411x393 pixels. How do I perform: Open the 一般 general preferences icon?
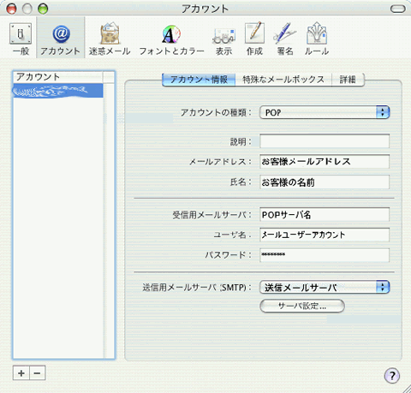coord(21,39)
